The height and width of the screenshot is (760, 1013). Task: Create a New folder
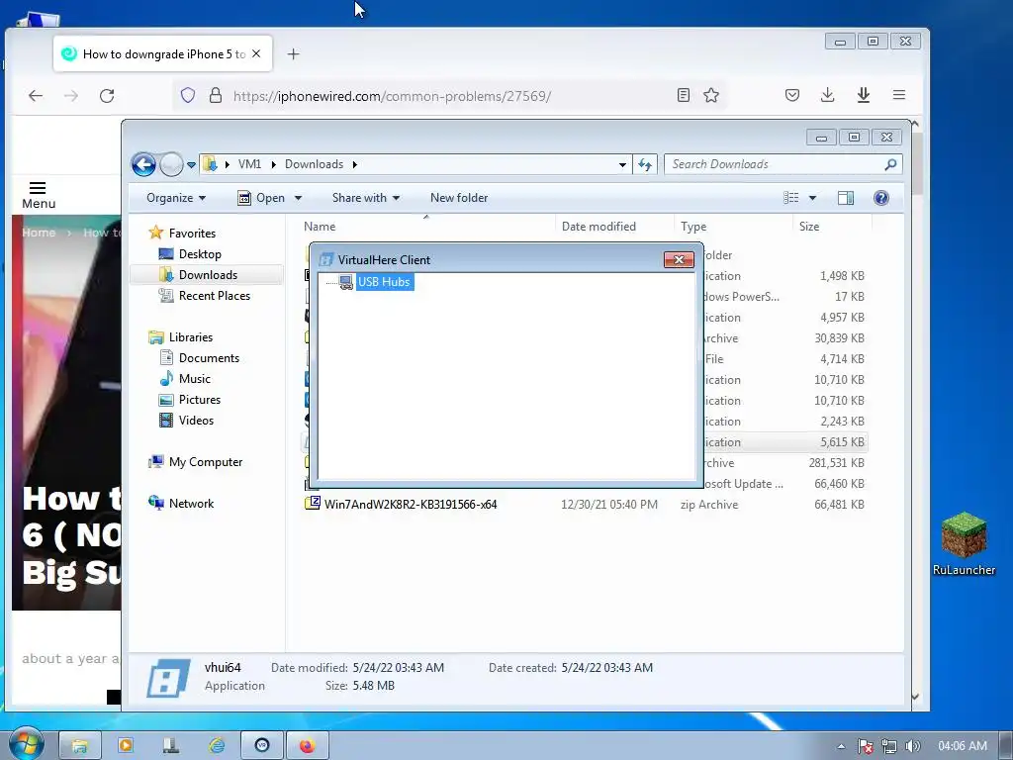click(459, 198)
